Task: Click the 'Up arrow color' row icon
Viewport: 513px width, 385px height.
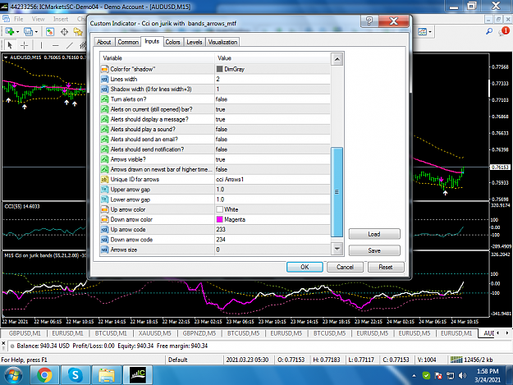Action: pos(105,209)
